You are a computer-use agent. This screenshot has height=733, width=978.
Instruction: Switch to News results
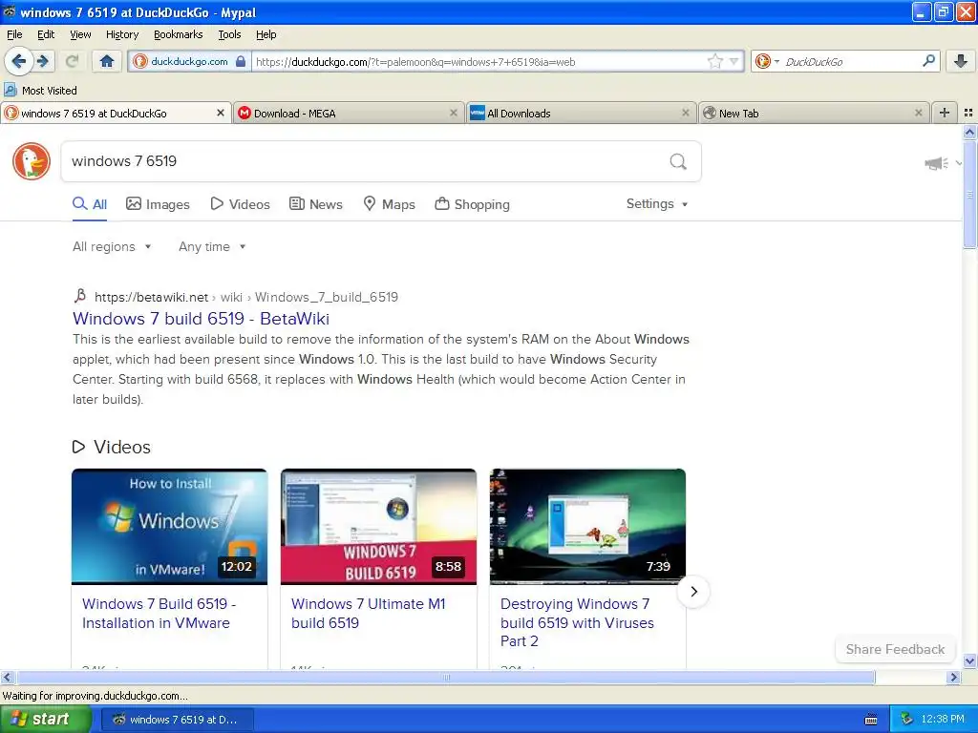315,204
